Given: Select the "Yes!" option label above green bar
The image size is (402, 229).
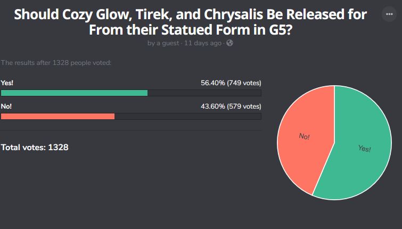Looking at the screenshot, I should tap(6, 83).
